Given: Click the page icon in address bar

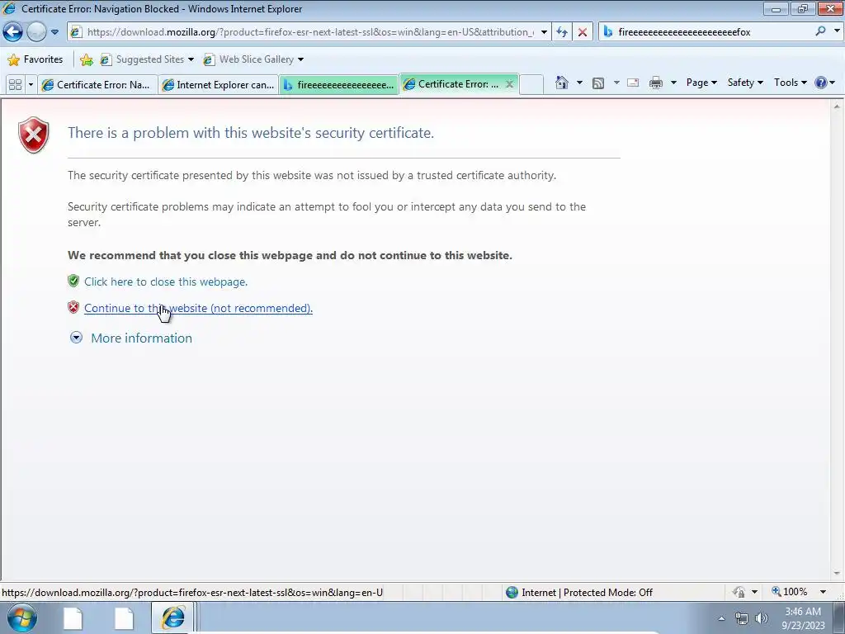Looking at the screenshot, I should pos(77,32).
